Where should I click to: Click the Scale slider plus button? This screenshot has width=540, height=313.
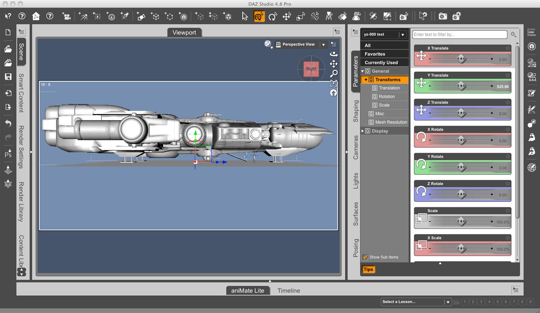[492, 221]
